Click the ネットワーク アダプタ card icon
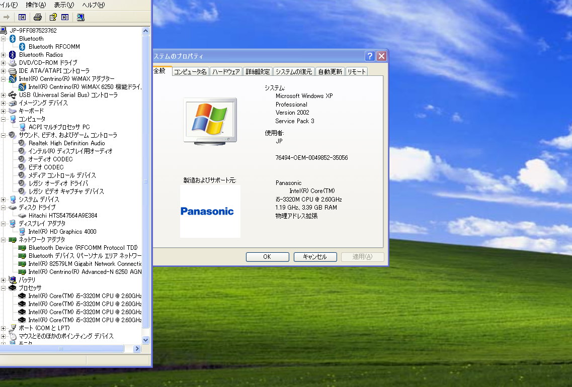 pyautogui.click(x=13, y=240)
